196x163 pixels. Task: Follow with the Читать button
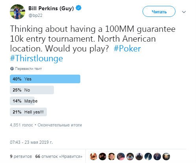point(159,12)
